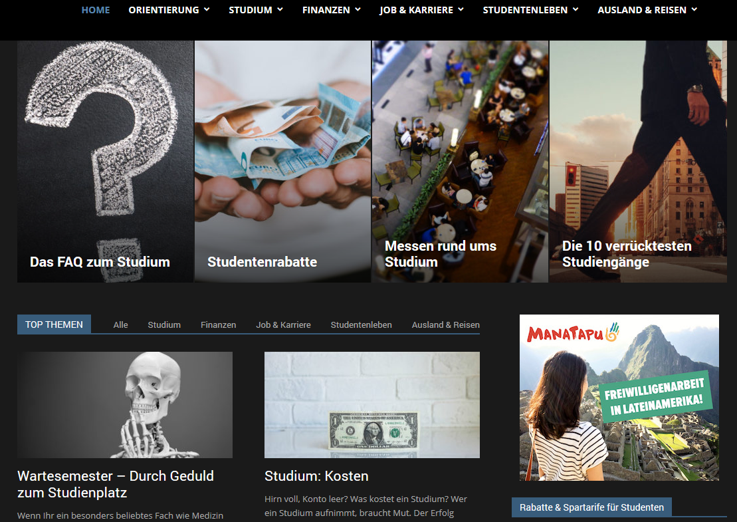Expand the Orientierung dropdown menu

tap(168, 10)
